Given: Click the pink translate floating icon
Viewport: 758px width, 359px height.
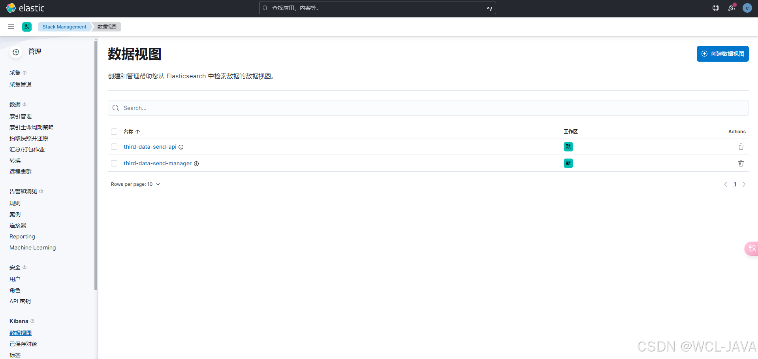Looking at the screenshot, I should [752, 249].
